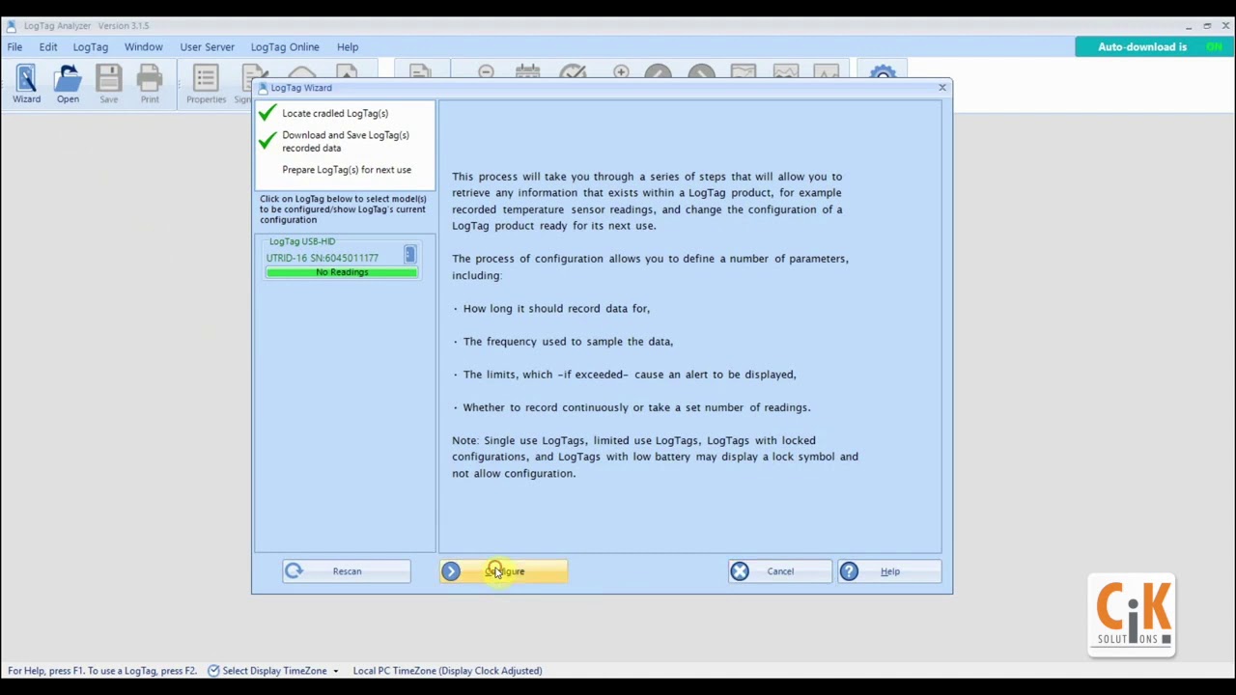This screenshot has width=1236, height=695.
Task: Open the File menu
Action: [14, 46]
